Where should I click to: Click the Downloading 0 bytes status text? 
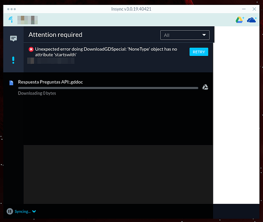pyautogui.click(x=37, y=93)
